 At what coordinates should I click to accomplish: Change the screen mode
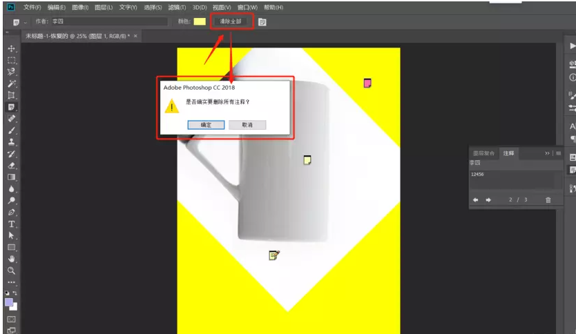pos(11,330)
